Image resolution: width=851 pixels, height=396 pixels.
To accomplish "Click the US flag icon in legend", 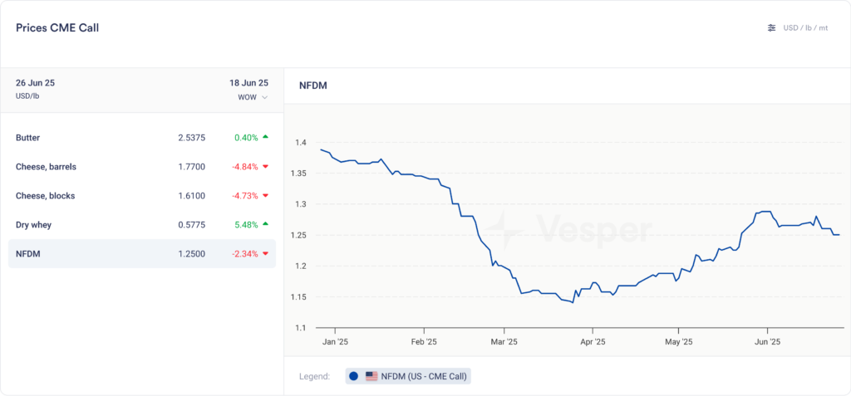I will [x=371, y=376].
